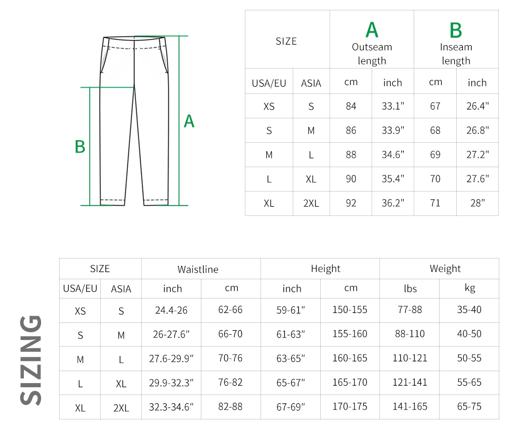Select the 33.1" outseam cell
The width and height of the screenshot is (519, 435).
393,106
